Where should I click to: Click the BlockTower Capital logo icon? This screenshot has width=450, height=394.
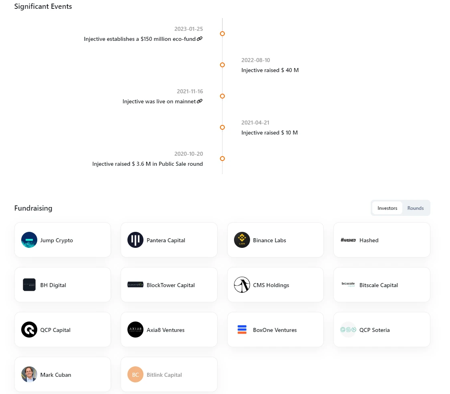point(135,285)
